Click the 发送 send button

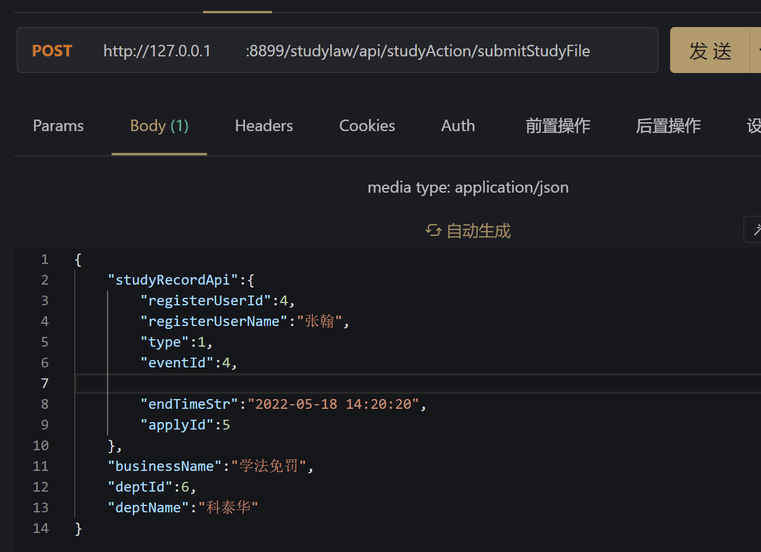(710, 51)
